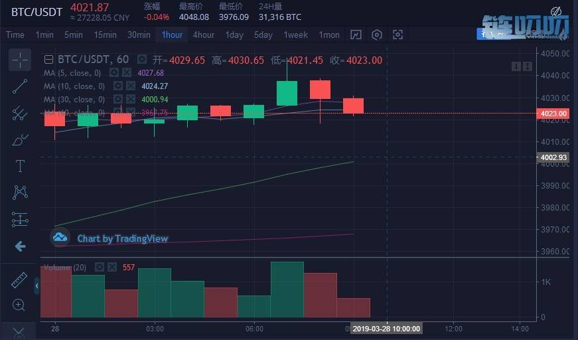Open the Chart by TradingView link
The width and height of the screenshot is (578, 340).
(x=122, y=238)
